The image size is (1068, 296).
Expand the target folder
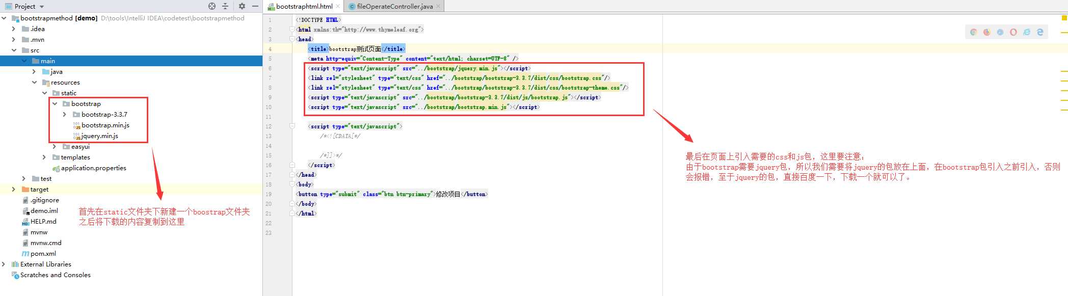coord(14,189)
